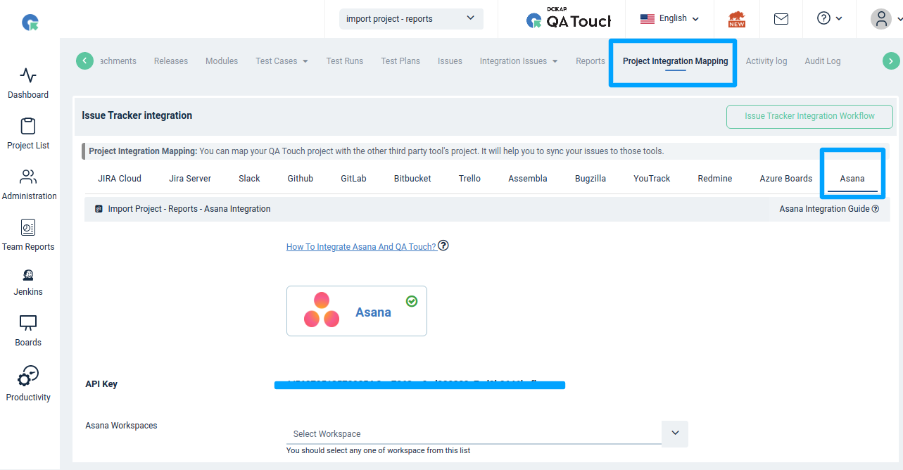Select the Bugzilla integration tab
This screenshot has width=903, height=470.
click(591, 179)
